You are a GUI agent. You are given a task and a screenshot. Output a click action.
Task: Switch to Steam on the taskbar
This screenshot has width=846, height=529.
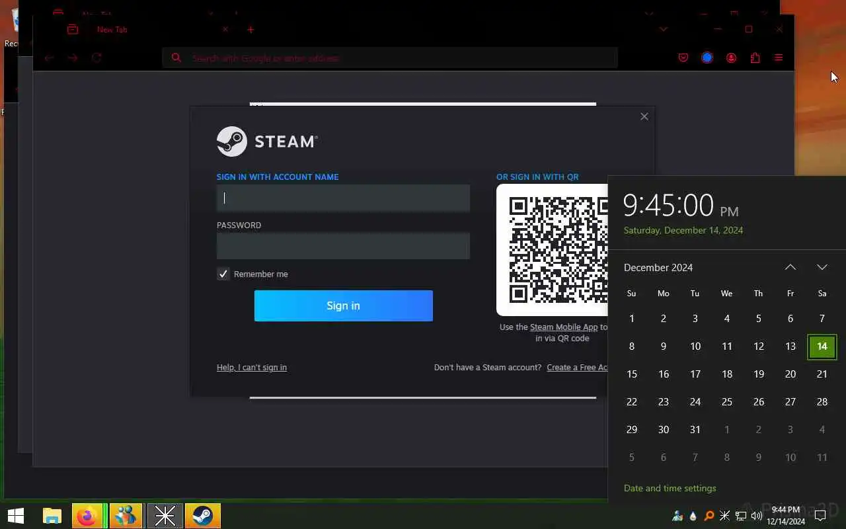click(203, 516)
